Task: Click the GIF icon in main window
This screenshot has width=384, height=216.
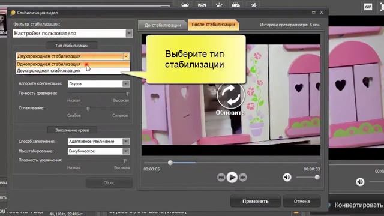Action: [x=368, y=7]
